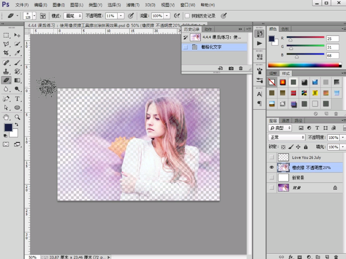Click the delete state trash icon in History
The height and width of the screenshot is (259, 346).
click(x=241, y=68)
